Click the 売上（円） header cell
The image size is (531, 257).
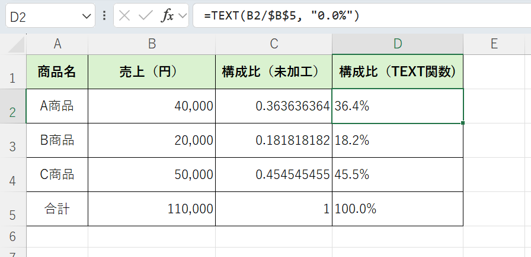point(152,72)
